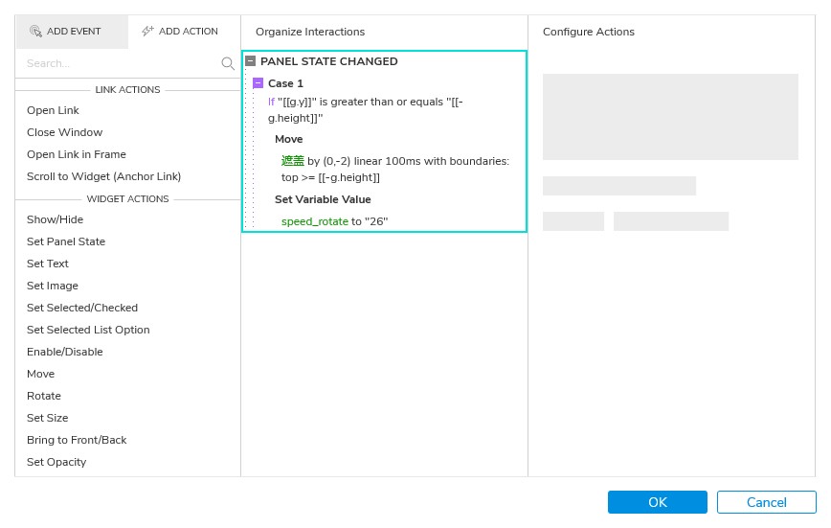
Task: Click the Cancel button
Action: (x=766, y=502)
